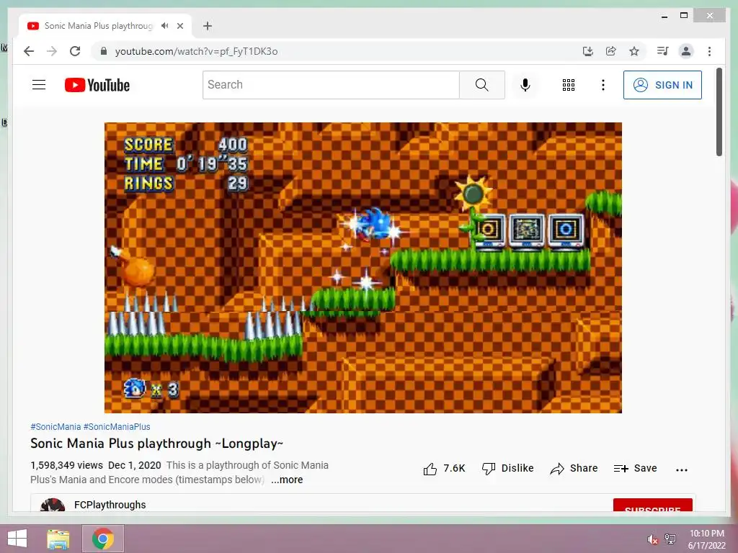Click the 1,598,349 views text
The height and width of the screenshot is (553, 738).
click(66, 465)
